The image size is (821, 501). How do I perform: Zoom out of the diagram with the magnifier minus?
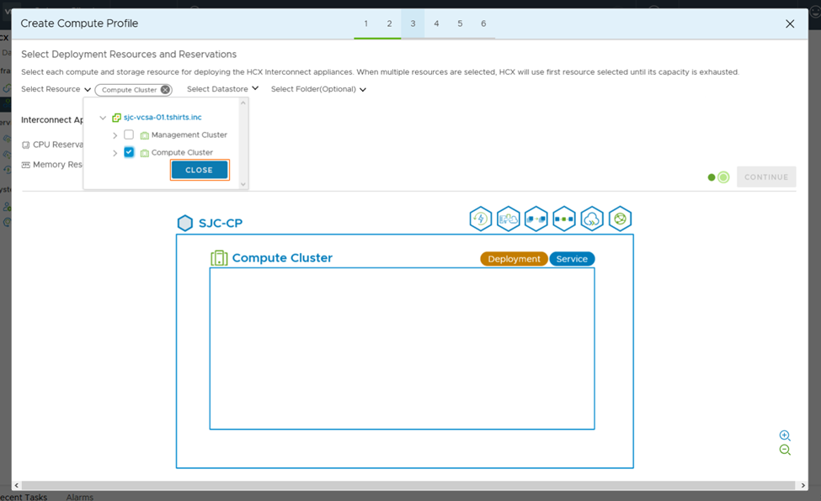(x=785, y=450)
